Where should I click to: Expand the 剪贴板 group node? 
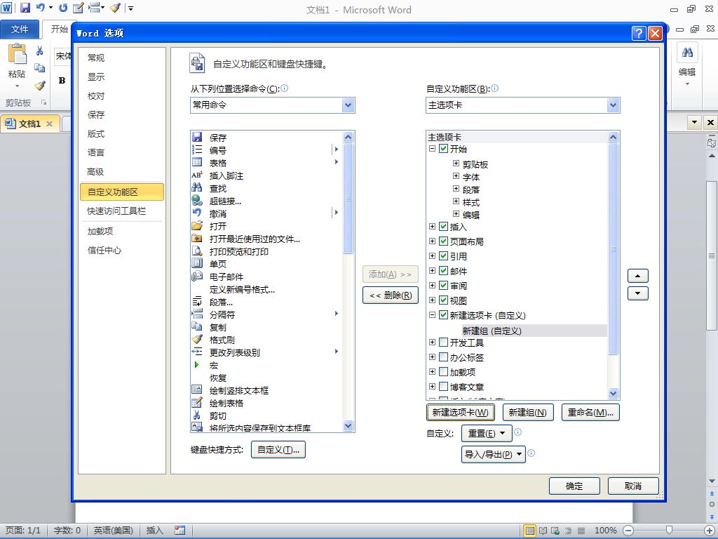pyautogui.click(x=456, y=163)
